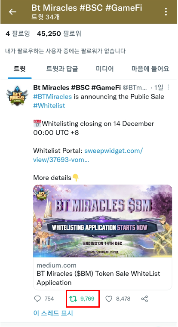Share the tweet via share icon
178x327 pixels.
point(144,299)
